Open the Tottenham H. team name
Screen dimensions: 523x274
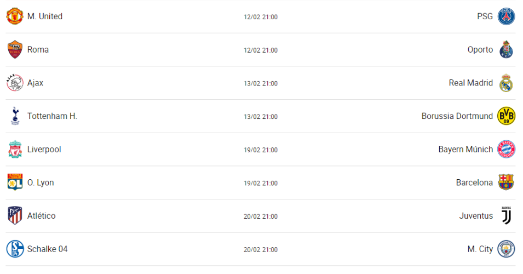click(52, 116)
